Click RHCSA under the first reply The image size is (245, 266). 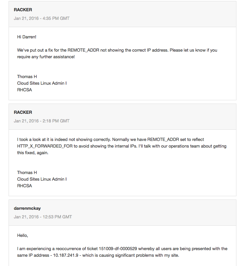click(24, 90)
